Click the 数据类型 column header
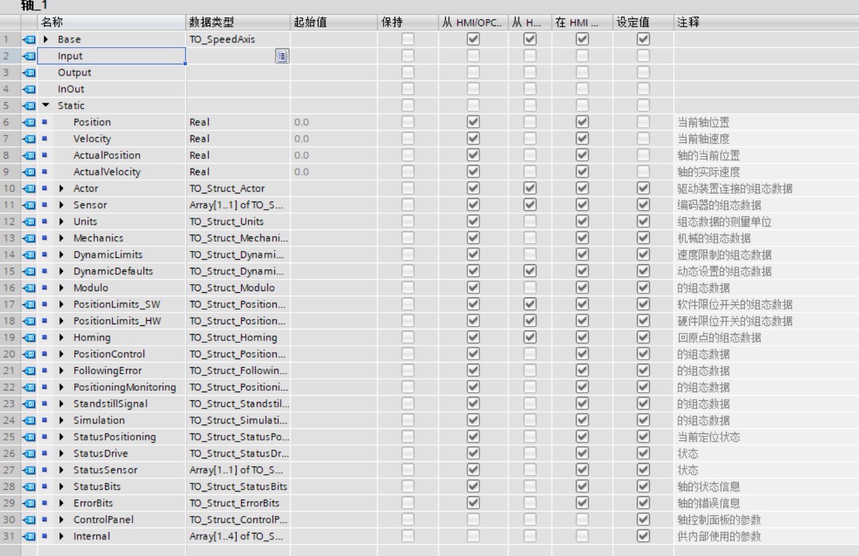Screen dimensions: 859x556 [237, 22]
